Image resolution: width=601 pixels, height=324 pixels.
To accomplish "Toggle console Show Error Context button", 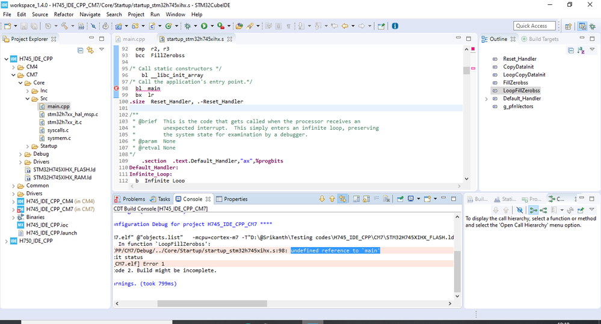I will point(342,199).
